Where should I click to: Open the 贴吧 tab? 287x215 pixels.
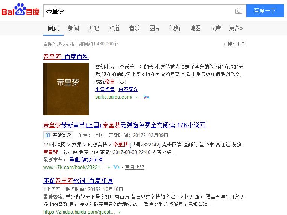94,28
